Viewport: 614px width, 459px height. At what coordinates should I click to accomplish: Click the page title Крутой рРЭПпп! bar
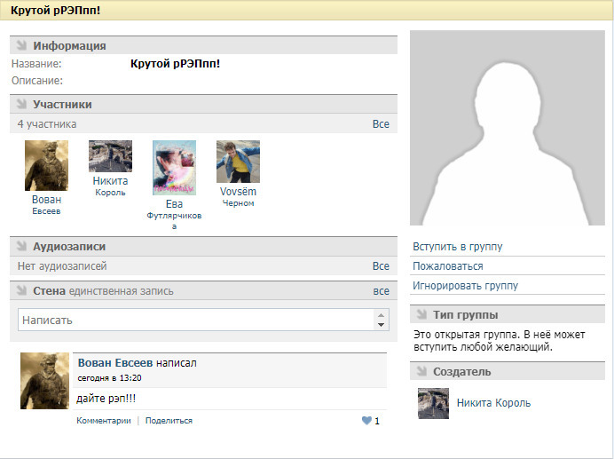point(307,10)
